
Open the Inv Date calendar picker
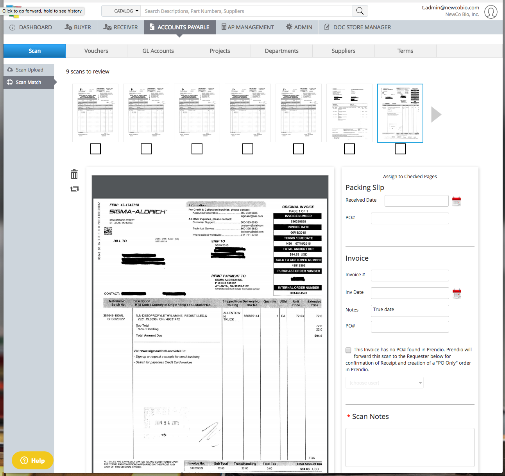click(x=457, y=293)
